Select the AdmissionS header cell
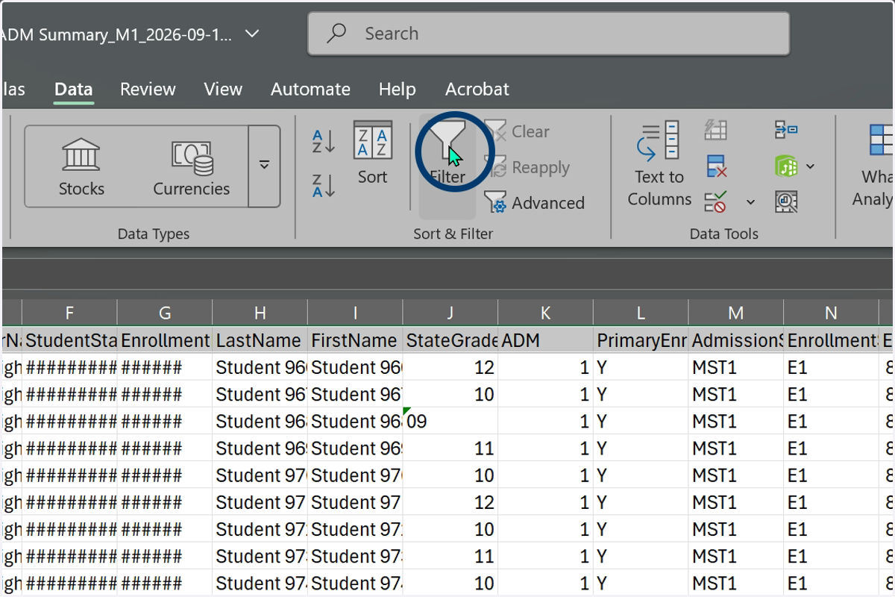This screenshot has height=597, width=895. pyautogui.click(x=736, y=340)
